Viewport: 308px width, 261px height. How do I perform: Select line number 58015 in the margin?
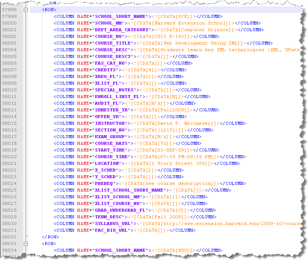pos(9,123)
